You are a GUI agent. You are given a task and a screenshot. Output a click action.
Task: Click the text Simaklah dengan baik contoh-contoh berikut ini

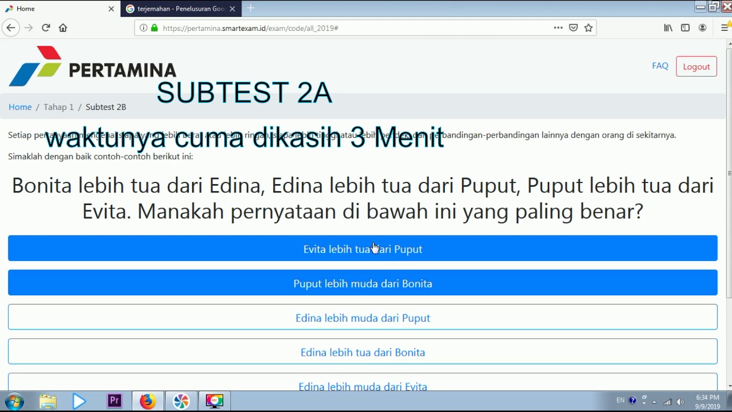(x=101, y=156)
